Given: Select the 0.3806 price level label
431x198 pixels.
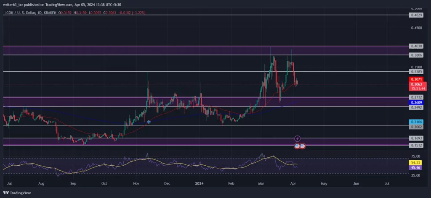Looking at the screenshot, I should [x=416, y=55].
